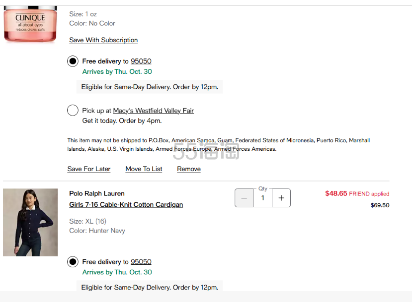Open Girls 7-16 Cable-Knit Cotton Cardigan product page
This screenshot has width=412, height=302.
(126, 205)
